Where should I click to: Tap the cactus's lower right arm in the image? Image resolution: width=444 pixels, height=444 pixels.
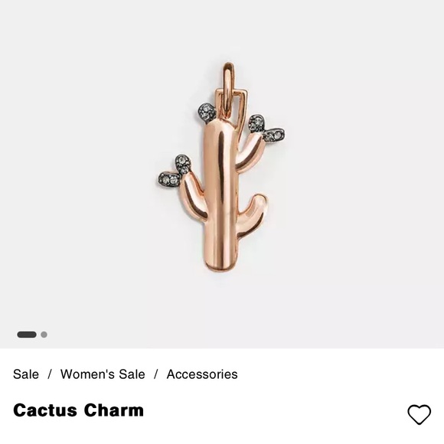click(x=252, y=215)
